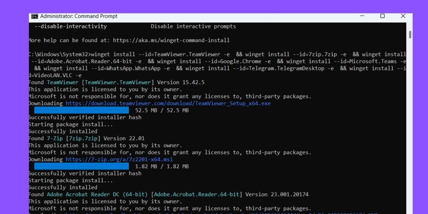Click the "[TeamViewer.TeamViewer]" package ID in the Found line
Image resolution: width=428 pixels, height=214 pixels.
[x=118, y=82]
